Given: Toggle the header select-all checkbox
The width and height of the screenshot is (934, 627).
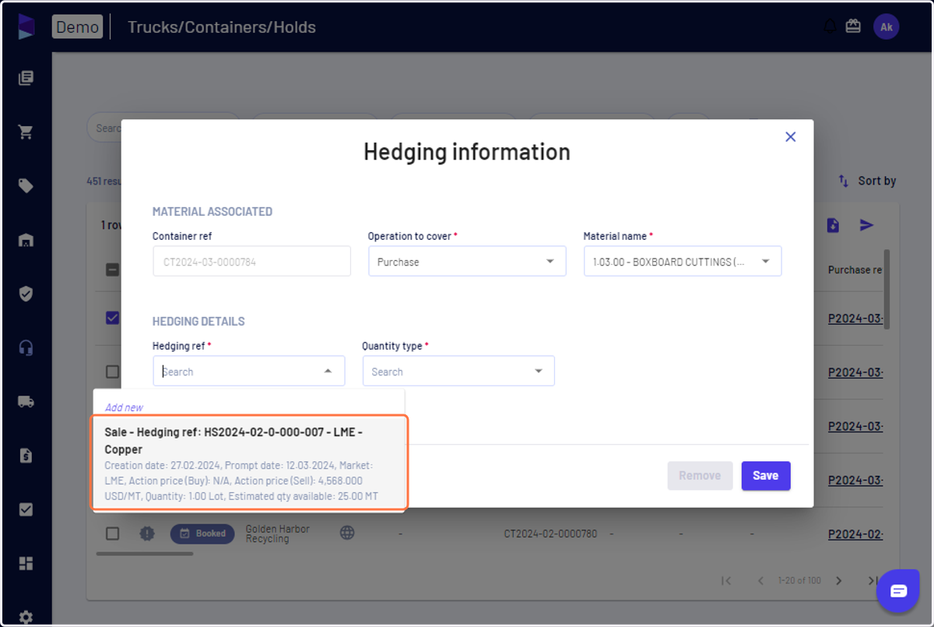Looking at the screenshot, I should [x=113, y=270].
